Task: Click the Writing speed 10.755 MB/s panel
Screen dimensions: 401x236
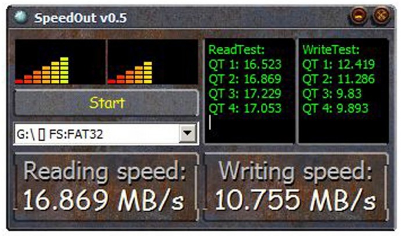Action: 296,187
